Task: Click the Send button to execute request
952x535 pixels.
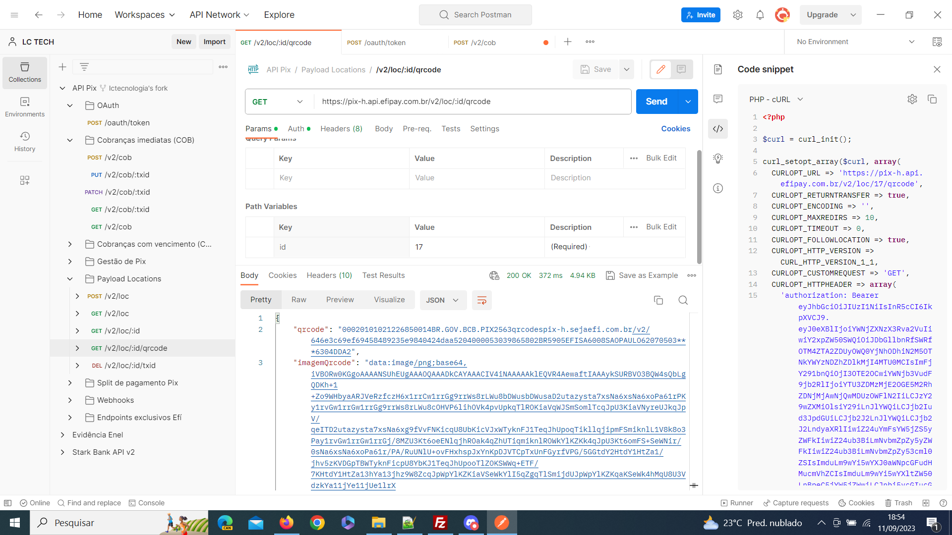Action: 656,101
